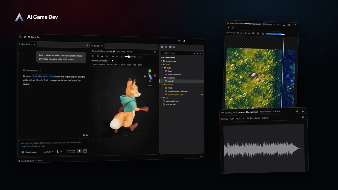Screen dimensions: 338x190
Task: Click the microphone button in the chat input
Action: [x=79, y=151]
